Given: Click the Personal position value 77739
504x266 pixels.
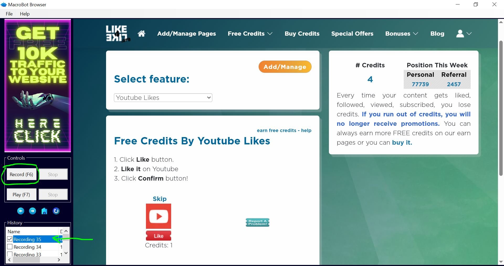Looking at the screenshot, I should 420,84.
